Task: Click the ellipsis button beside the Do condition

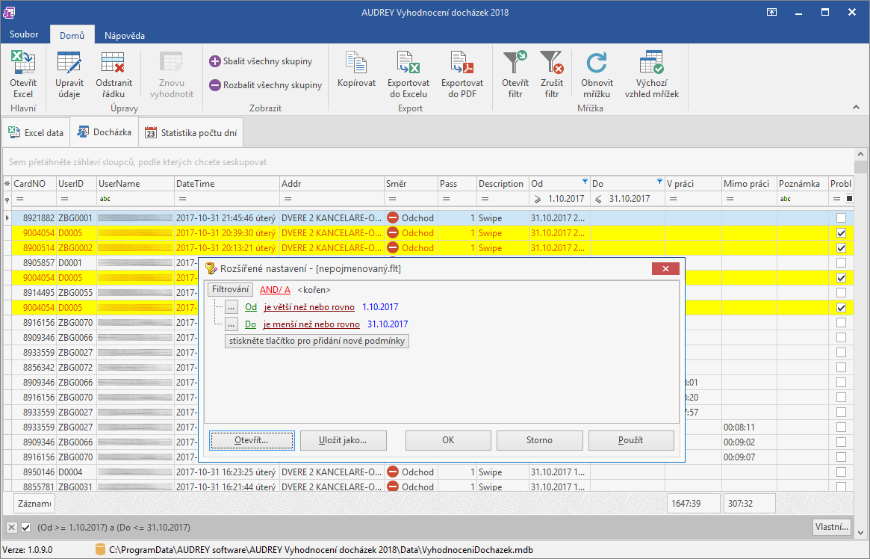Action: [x=232, y=324]
